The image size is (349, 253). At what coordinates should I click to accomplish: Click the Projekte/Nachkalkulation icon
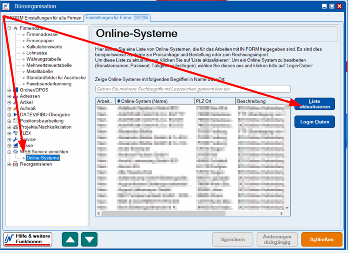tap(16, 127)
